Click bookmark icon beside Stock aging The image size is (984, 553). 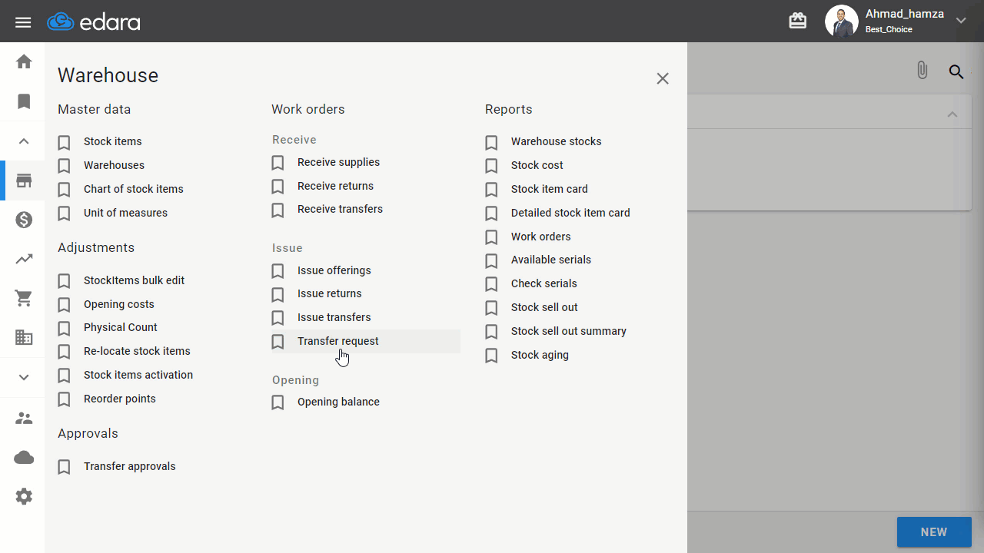(x=492, y=356)
